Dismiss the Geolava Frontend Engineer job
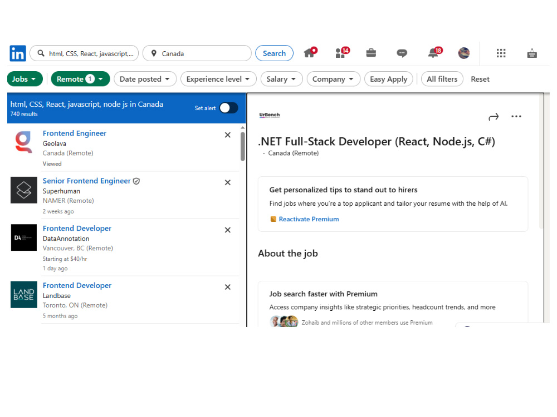The width and height of the screenshot is (557, 417). 228,135
